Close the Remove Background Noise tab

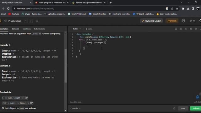click(105, 3)
